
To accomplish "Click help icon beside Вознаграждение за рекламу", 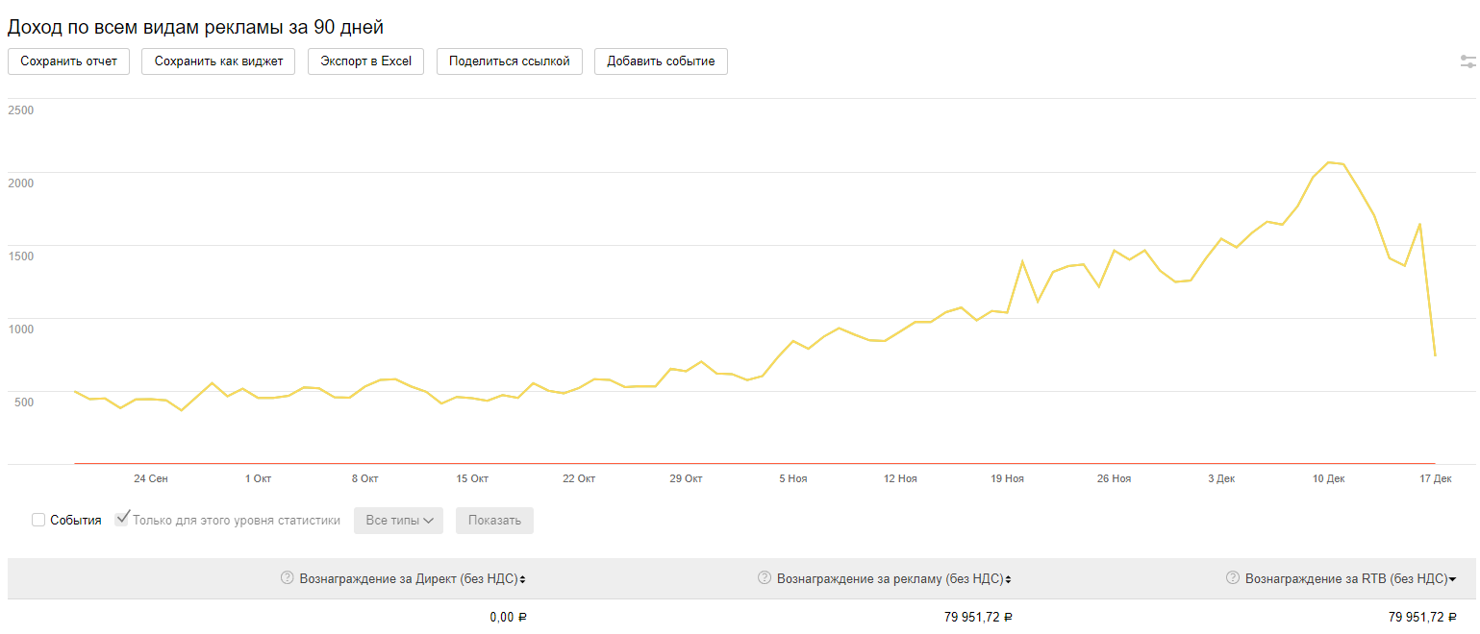I will [x=765, y=578].
